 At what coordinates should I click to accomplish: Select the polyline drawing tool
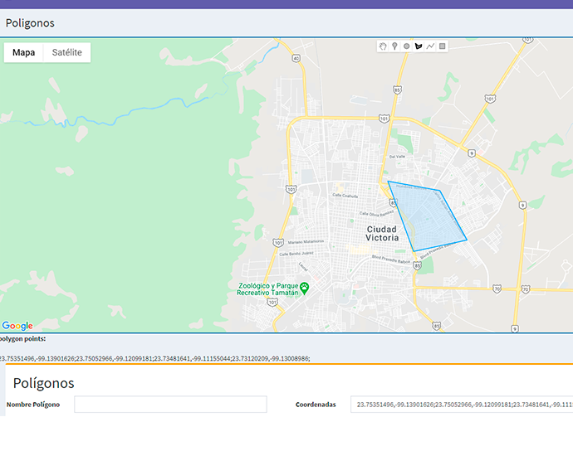tap(430, 46)
